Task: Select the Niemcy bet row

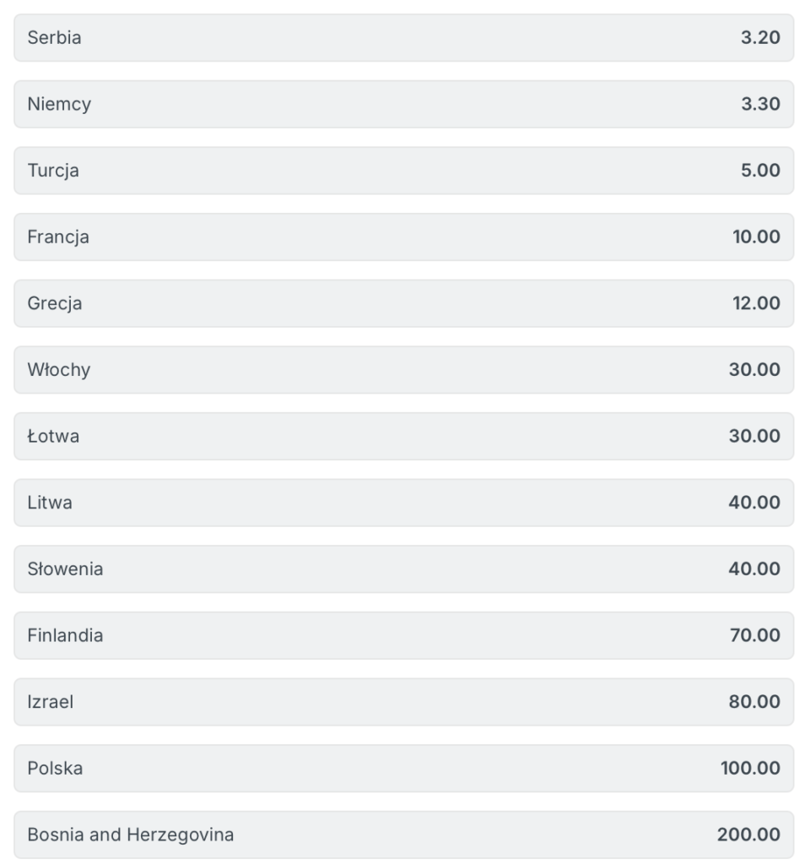Action: [403, 104]
